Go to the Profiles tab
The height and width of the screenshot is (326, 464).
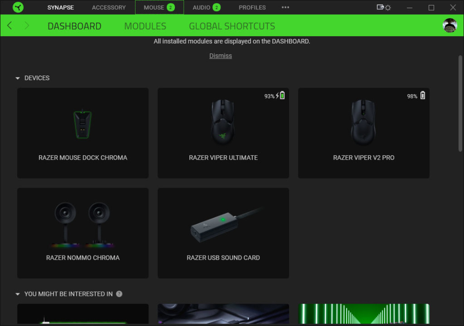252,7
